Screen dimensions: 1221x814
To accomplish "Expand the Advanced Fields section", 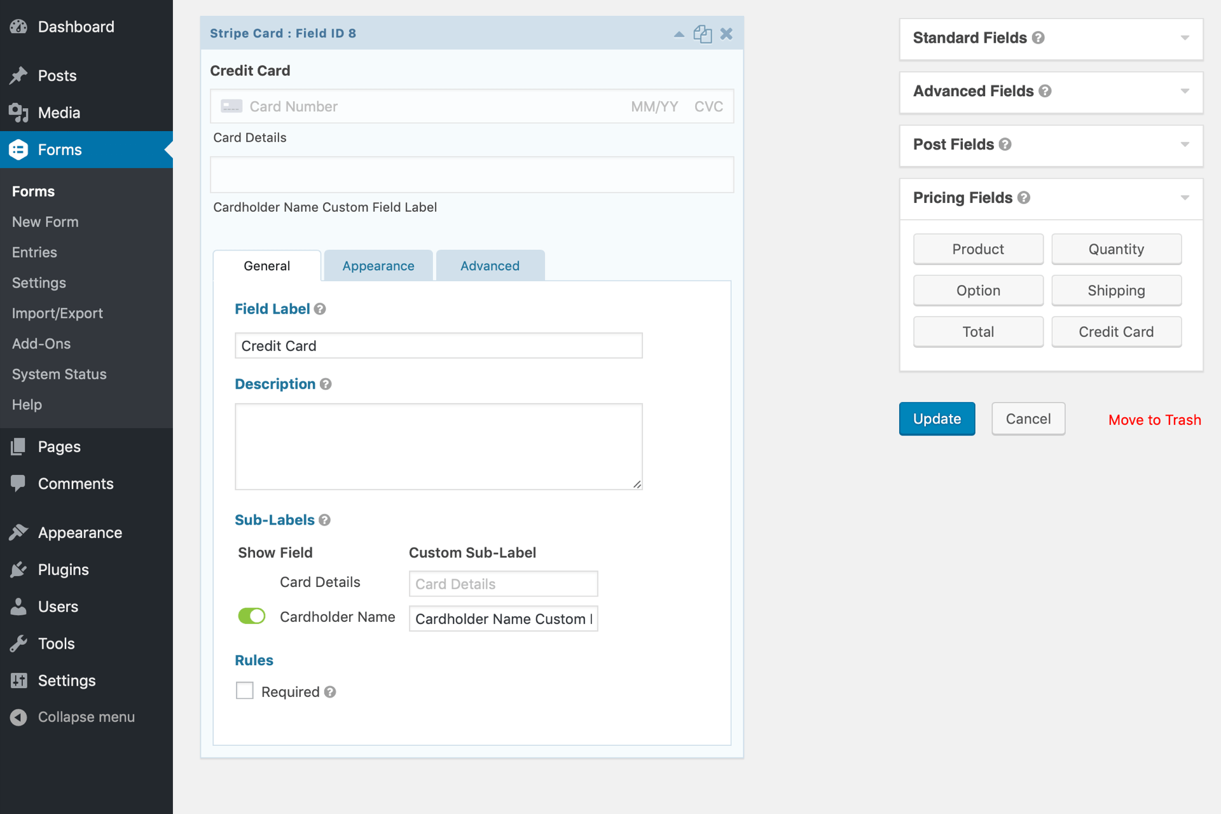I will tap(1184, 92).
